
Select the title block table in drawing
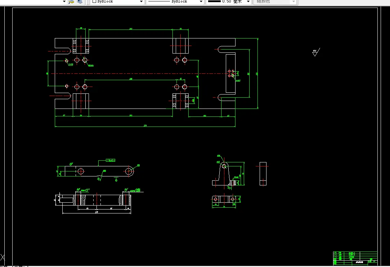[355, 258]
